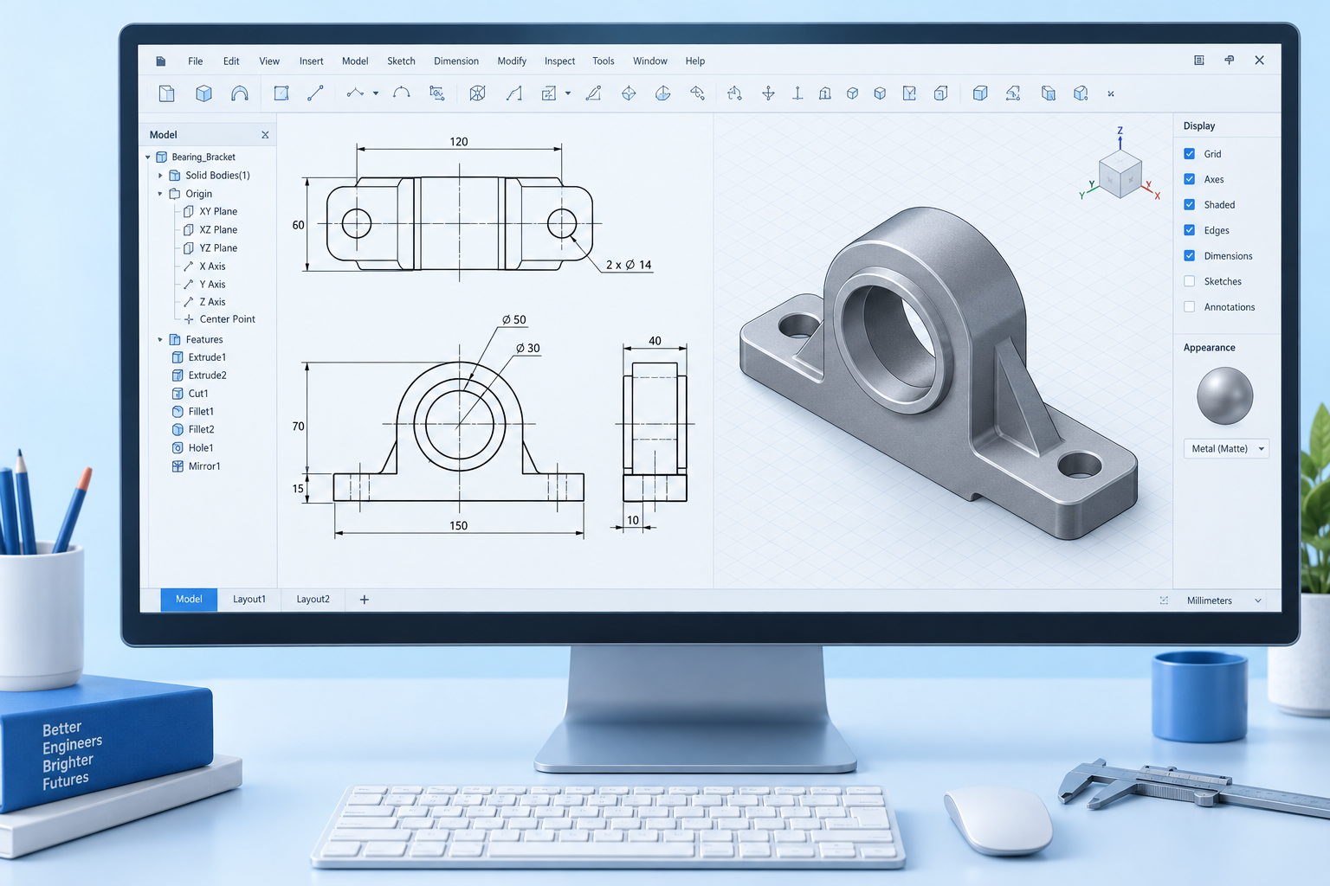
Task: Select the arch shape tool icon
Action: pyautogui.click(x=240, y=93)
